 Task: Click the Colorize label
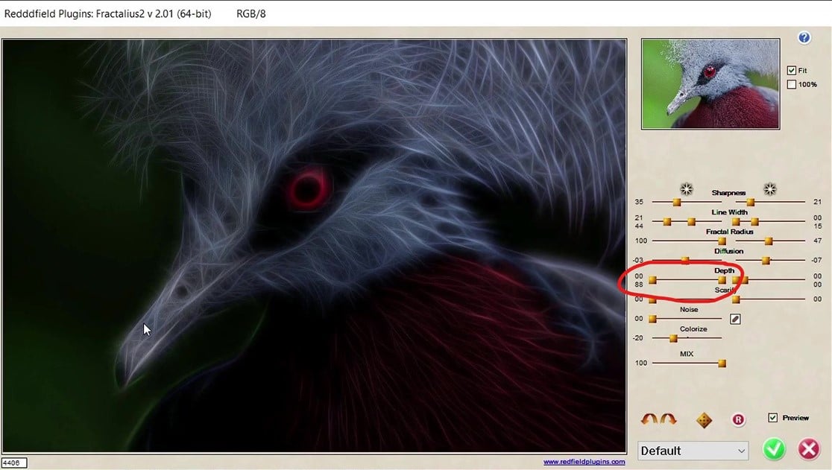tap(693, 329)
